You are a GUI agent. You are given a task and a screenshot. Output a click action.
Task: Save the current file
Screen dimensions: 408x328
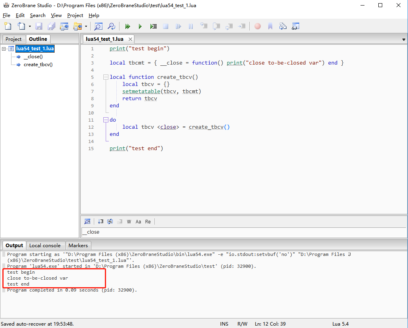pos(38,26)
